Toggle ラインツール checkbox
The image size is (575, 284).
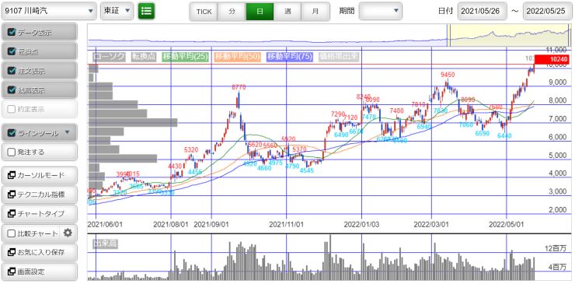(x=12, y=133)
